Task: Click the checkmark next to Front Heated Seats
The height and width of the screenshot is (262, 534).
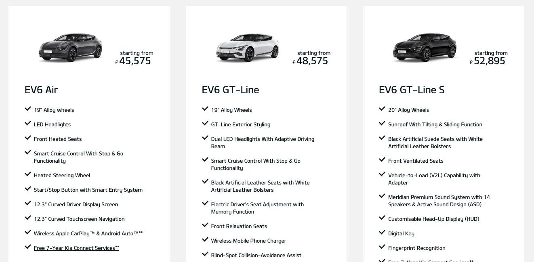Action: pos(28,138)
